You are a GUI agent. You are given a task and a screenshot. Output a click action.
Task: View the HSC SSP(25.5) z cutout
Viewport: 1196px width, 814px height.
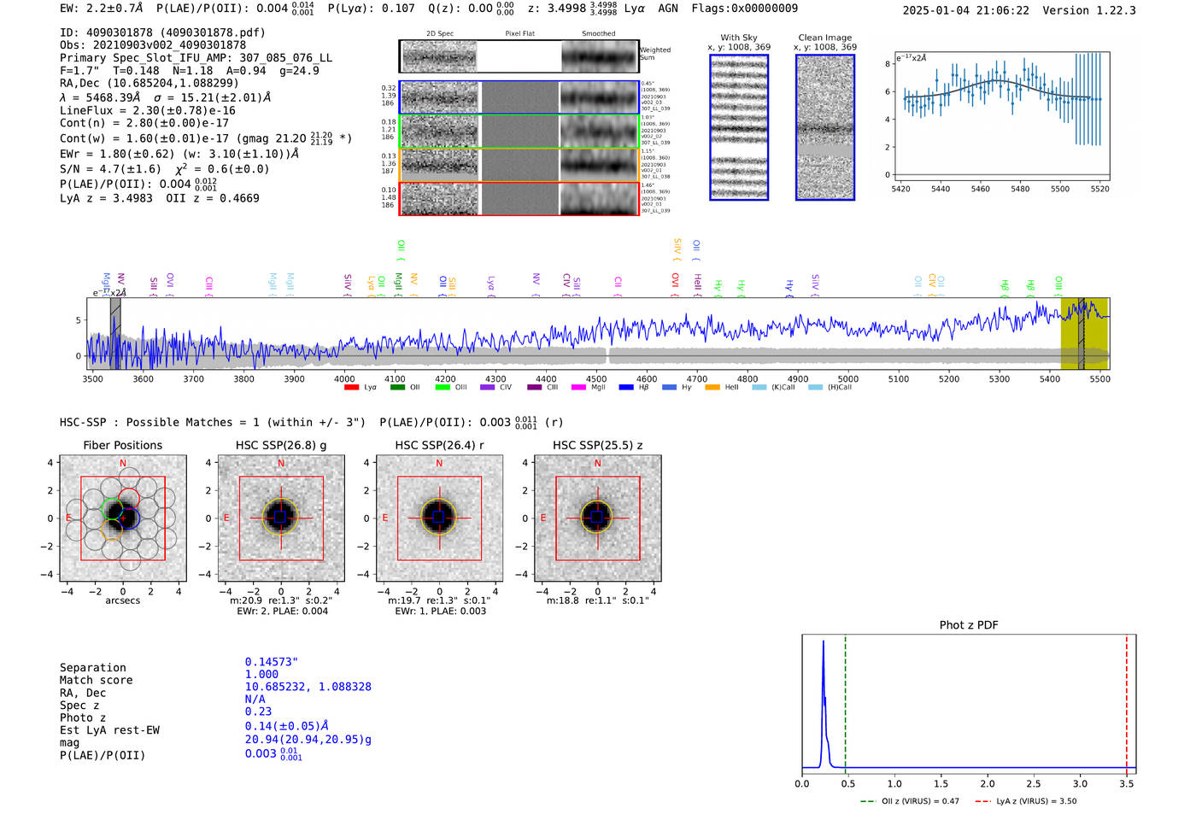point(598,518)
